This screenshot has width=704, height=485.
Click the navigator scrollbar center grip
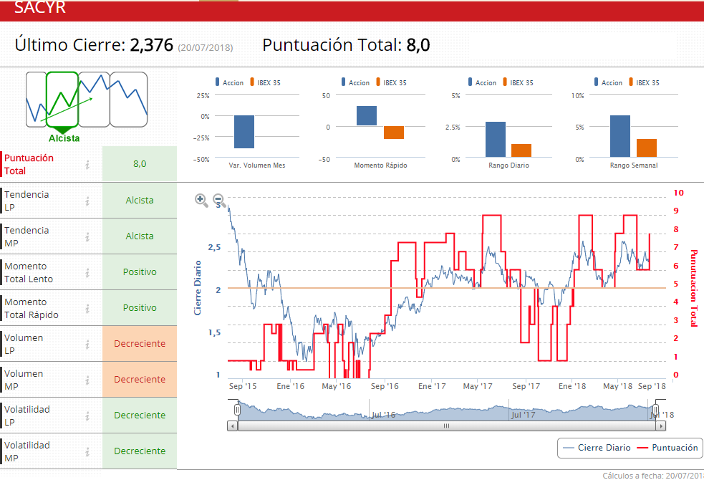coord(446,426)
